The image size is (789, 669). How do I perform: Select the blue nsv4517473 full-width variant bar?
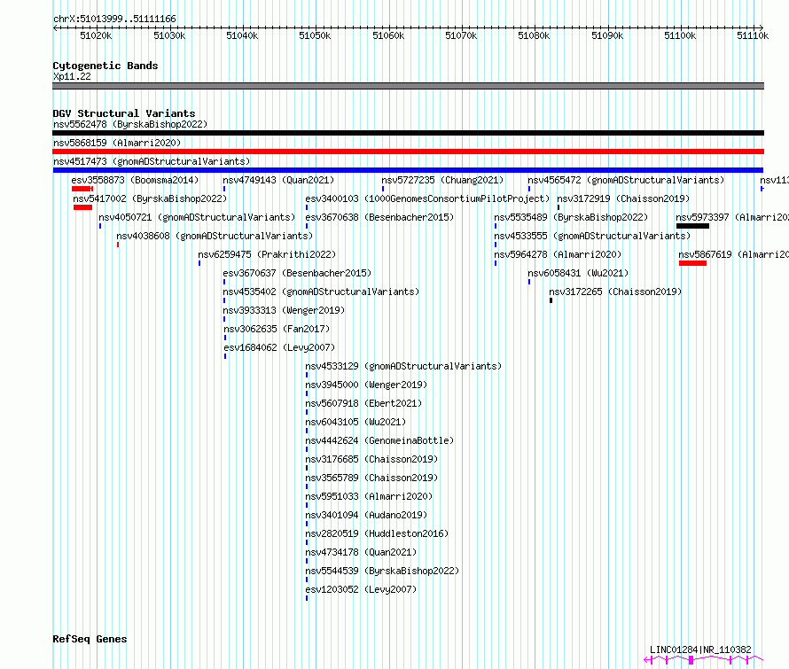click(x=408, y=170)
